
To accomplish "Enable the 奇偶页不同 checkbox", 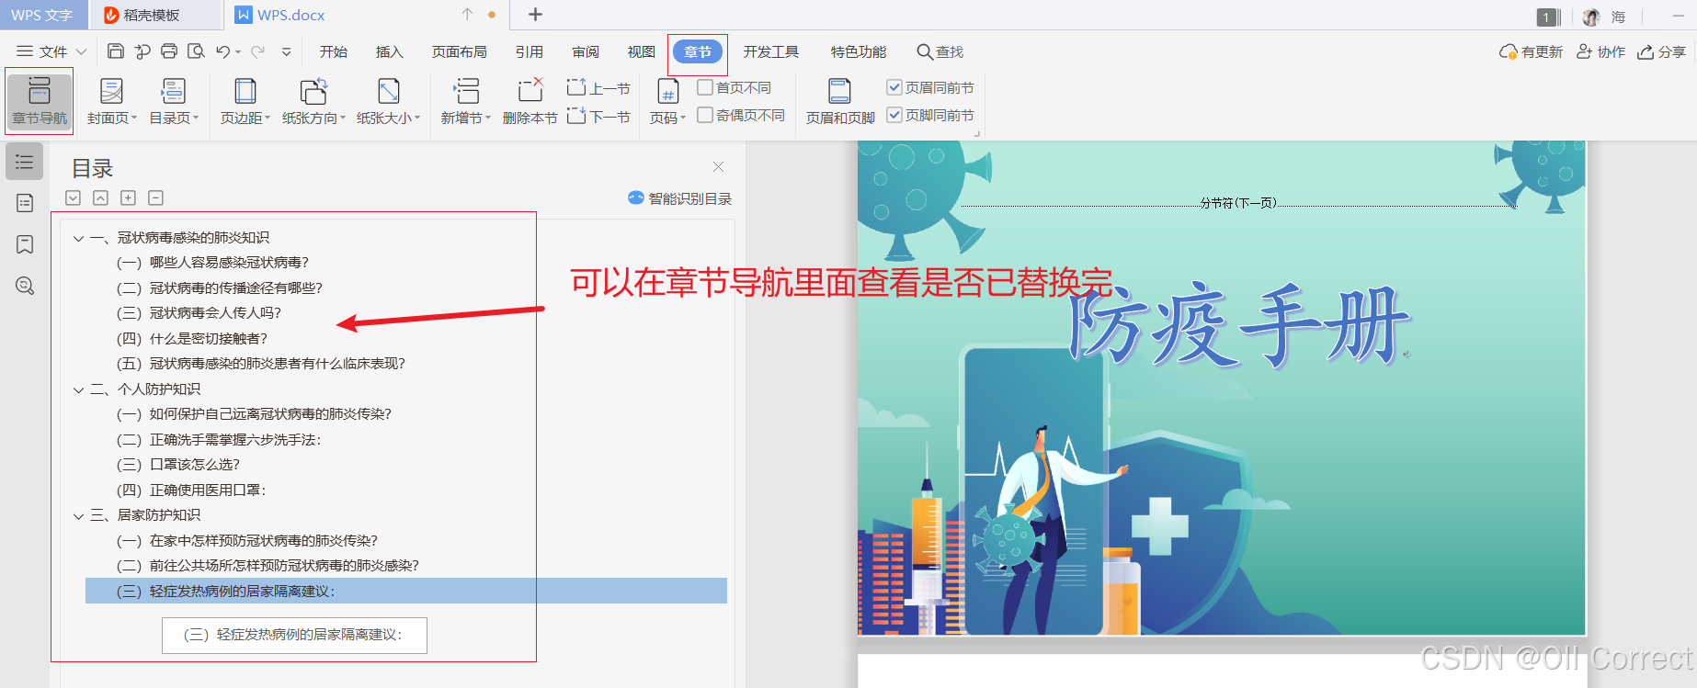I will pyautogui.click(x=705, y=115).
